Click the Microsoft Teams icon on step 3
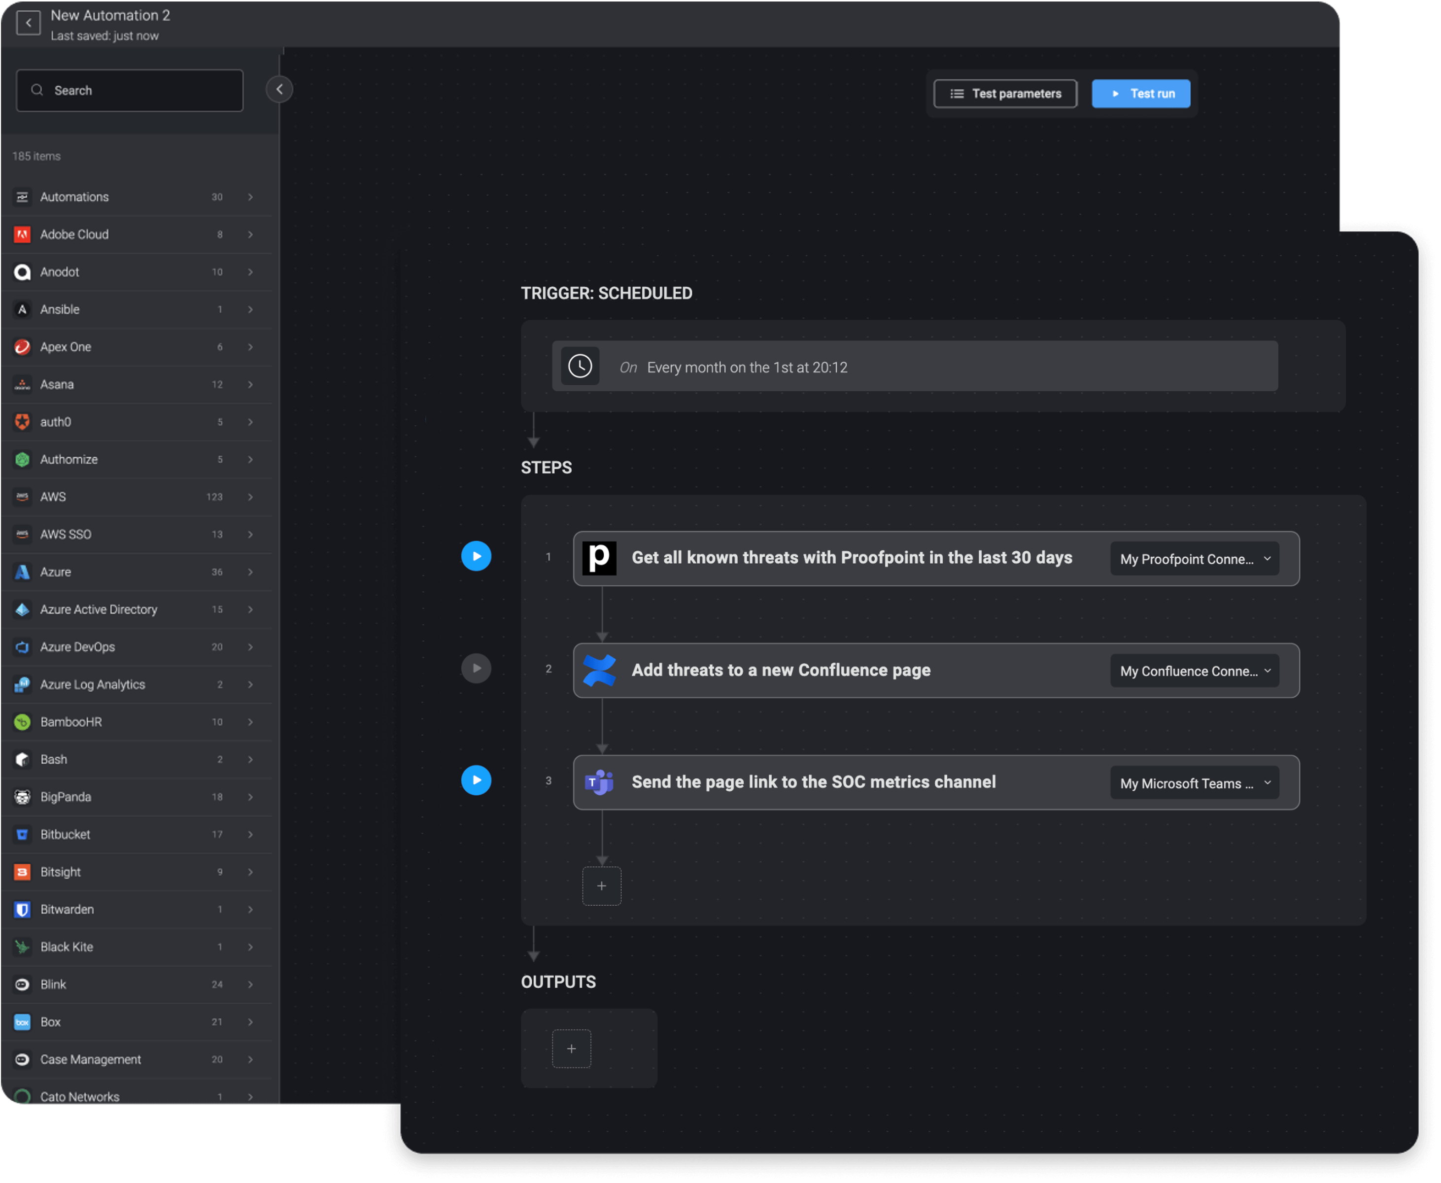The height and width of the screenshot is (1183, 1441). [599, 782]
